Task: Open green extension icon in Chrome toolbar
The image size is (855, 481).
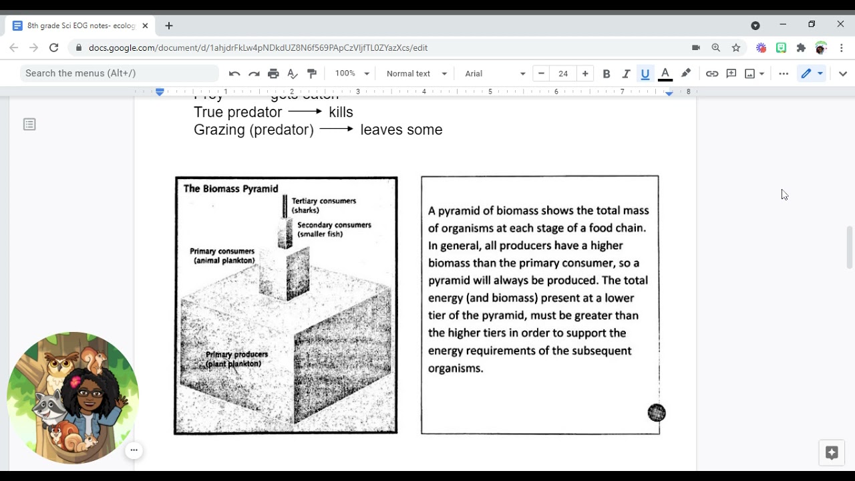Action: [781, 47]
